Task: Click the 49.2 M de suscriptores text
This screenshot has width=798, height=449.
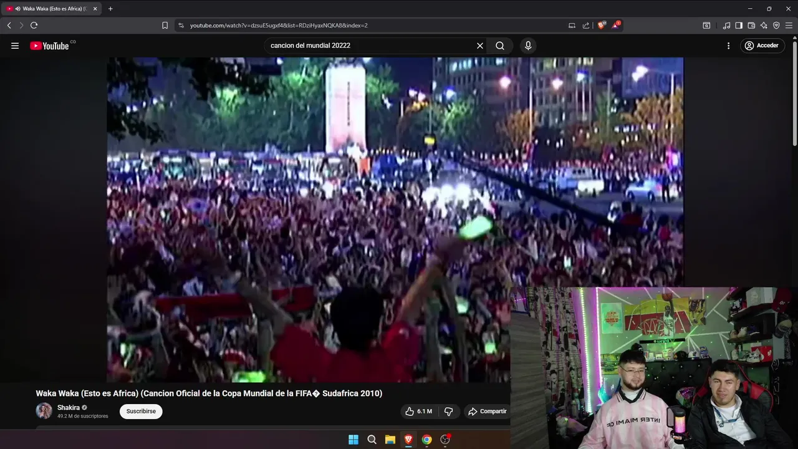Action: pos(82,416)
